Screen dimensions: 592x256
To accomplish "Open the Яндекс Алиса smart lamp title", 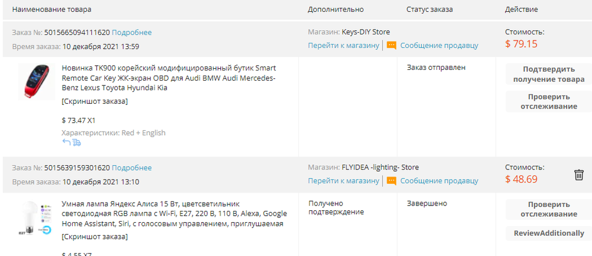I will 172,213.
